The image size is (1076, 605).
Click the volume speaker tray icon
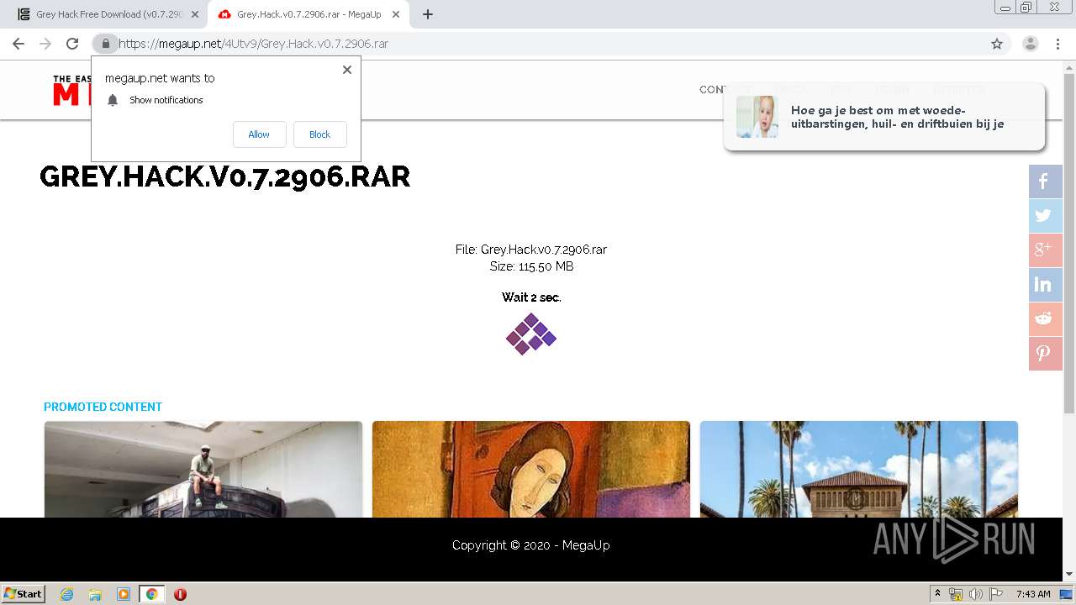(975, 594)
